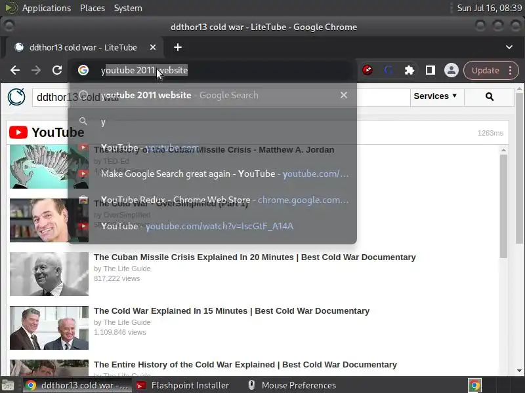Viewport: 525px width, 393px height.
Task: Choose the 'y' search suggestion
Action: [x=212, y=122]
